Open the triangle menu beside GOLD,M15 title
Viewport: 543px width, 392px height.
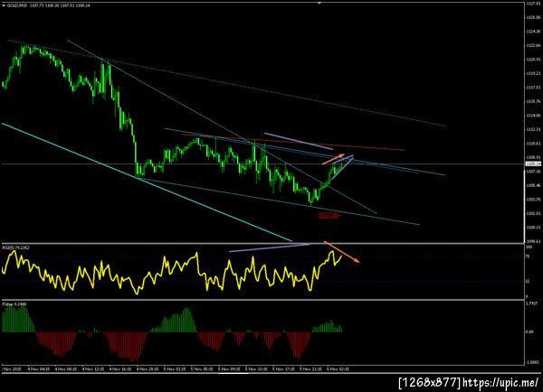4,5
